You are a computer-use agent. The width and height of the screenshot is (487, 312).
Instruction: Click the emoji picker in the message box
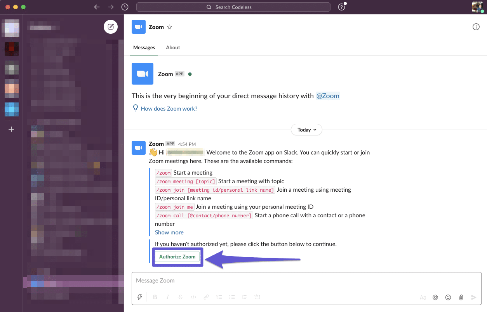pos(448,297)
